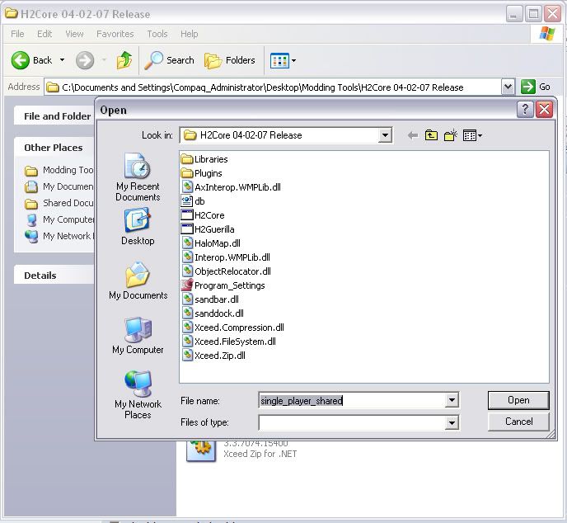
Task: Select Xceed.Compression.dll in the list
Action: [232, 327]
